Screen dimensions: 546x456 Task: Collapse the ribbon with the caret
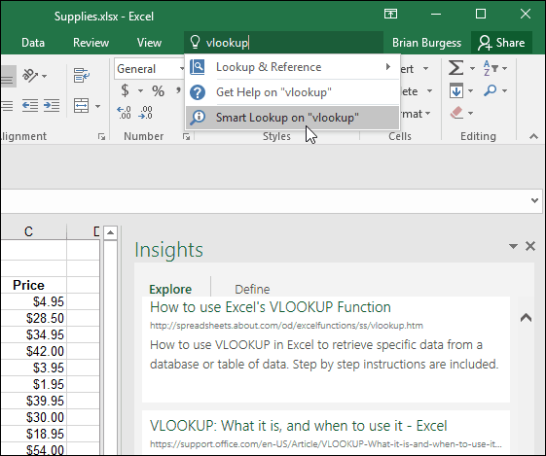pyautogui.click(x=533, y=136)
